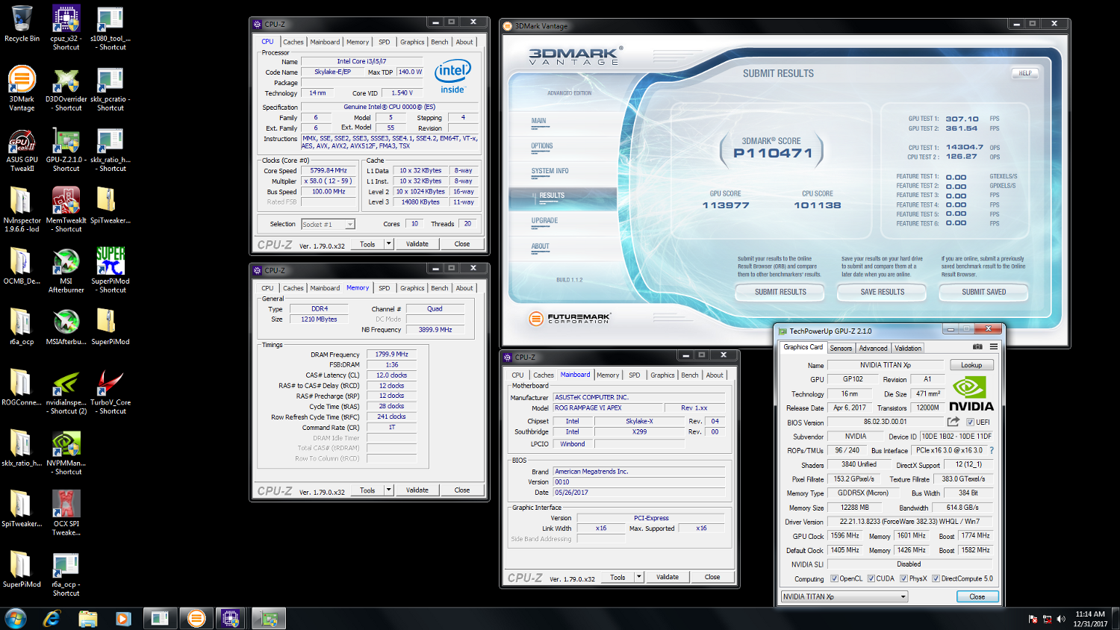Click the HELP button in 3DMark Vantage

[1025, 73]
